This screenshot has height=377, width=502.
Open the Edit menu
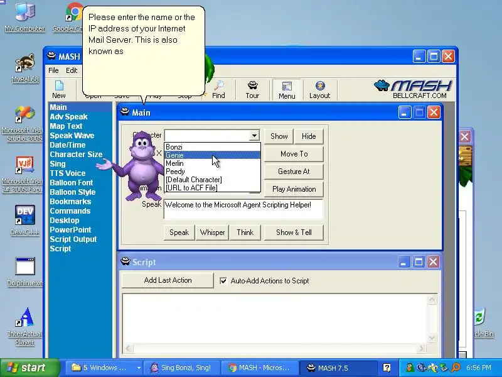point(72,70)
